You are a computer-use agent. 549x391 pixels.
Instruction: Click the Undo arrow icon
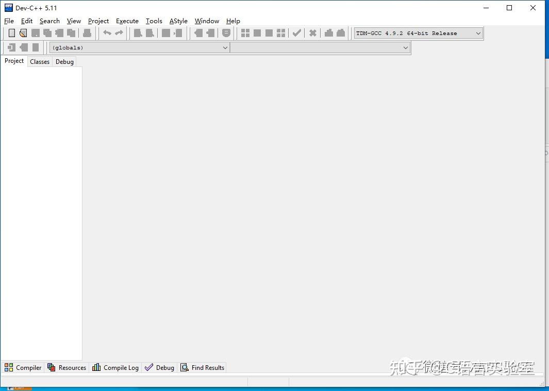coord(108,32)
